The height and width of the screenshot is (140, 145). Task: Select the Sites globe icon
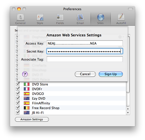(101, 17)
